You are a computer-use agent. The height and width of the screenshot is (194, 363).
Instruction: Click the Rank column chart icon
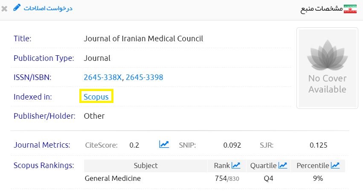pyautogui.click(x=236, y=165)
